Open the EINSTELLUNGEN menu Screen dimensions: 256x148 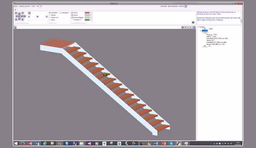(x=24, y=6)
